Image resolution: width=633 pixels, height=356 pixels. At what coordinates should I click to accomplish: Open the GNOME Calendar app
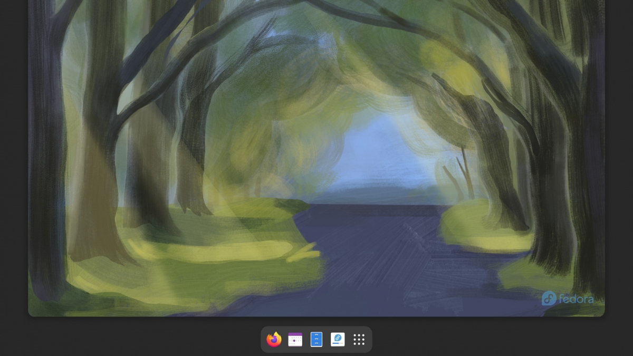point(295,340)
